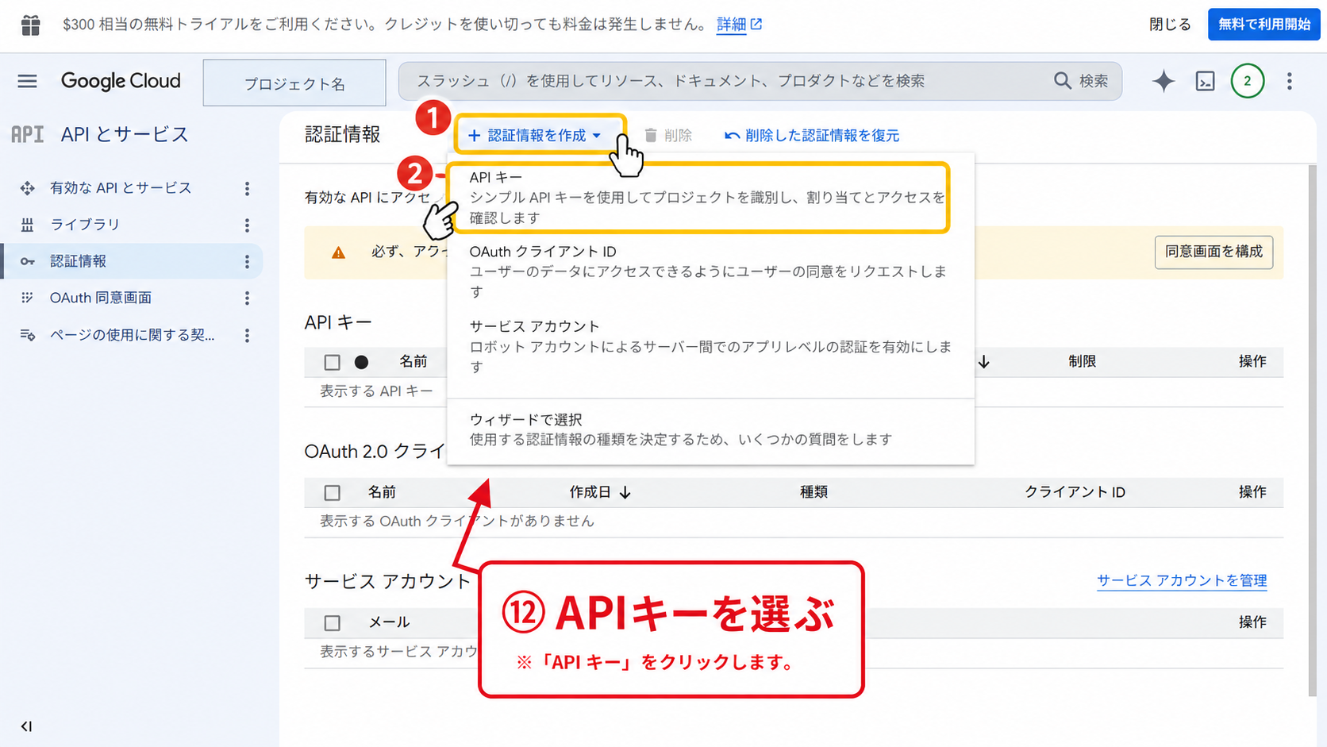Click external link icon next to 詳細
This screenshot has height=747, width=1327.
pos(756,25)
